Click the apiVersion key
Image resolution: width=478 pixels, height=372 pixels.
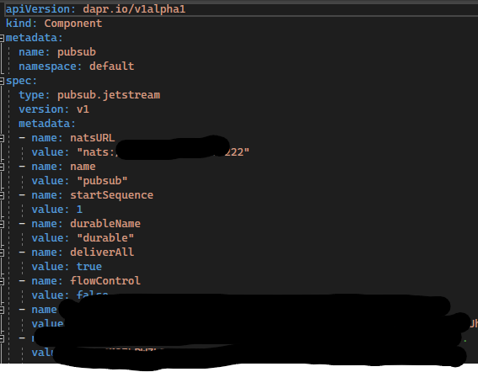[x=40, y=9]
